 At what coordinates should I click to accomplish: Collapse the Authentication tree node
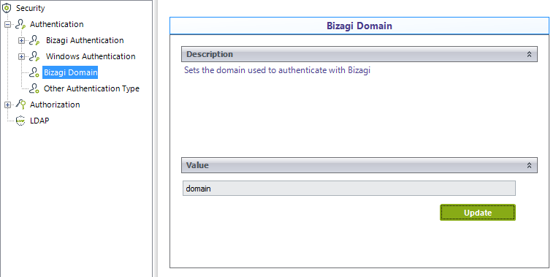tap(7, 24)
